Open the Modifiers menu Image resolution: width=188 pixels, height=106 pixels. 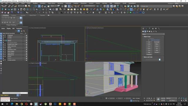[35, 3]
